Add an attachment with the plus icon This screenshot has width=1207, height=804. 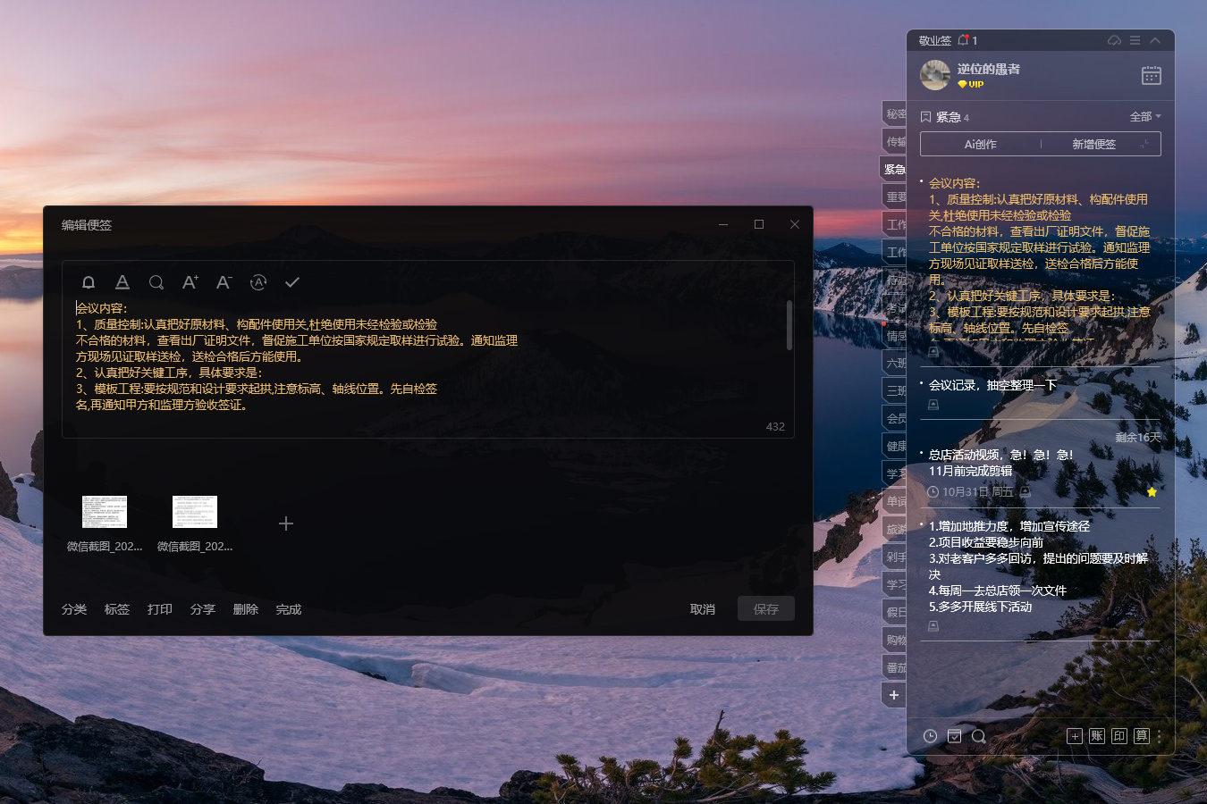(x=286, y=523)
